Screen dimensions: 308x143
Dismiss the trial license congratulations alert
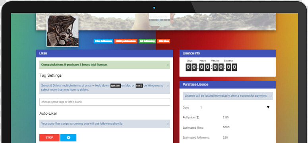click(x=168, y=65)
